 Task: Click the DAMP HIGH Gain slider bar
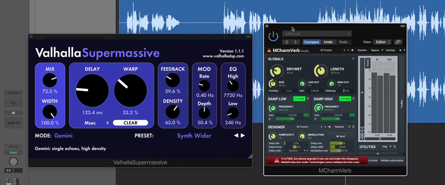338,115
